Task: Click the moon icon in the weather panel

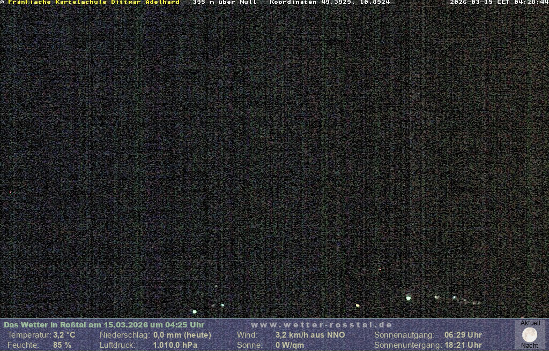Action: tap(530, 334)
